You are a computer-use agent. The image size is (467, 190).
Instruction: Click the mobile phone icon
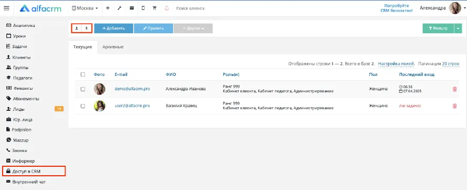pyautogui.click(x=143, y=8)
